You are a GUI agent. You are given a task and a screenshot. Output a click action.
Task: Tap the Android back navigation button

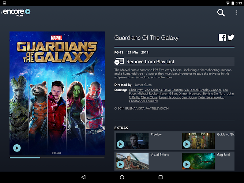coord(83,177)
